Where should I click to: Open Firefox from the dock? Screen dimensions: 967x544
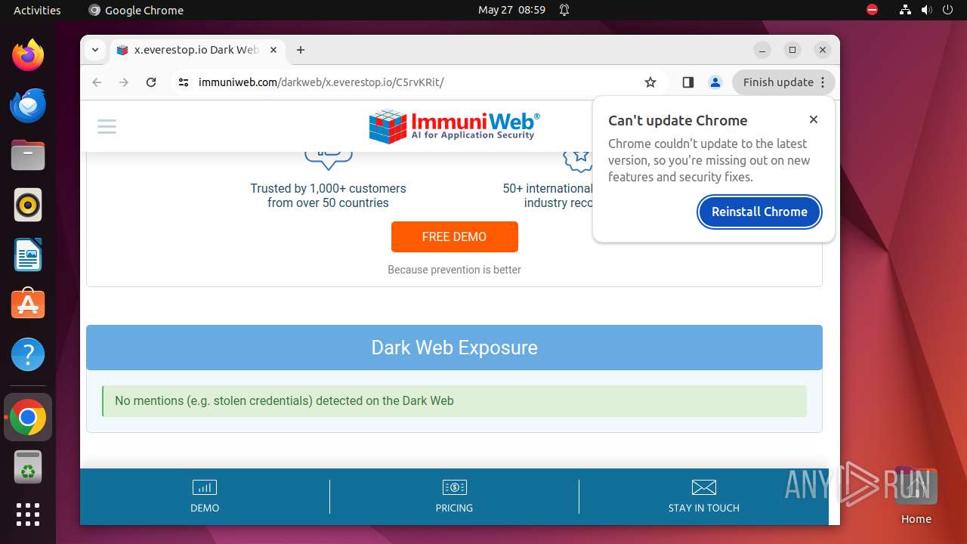tap(28, 55)
